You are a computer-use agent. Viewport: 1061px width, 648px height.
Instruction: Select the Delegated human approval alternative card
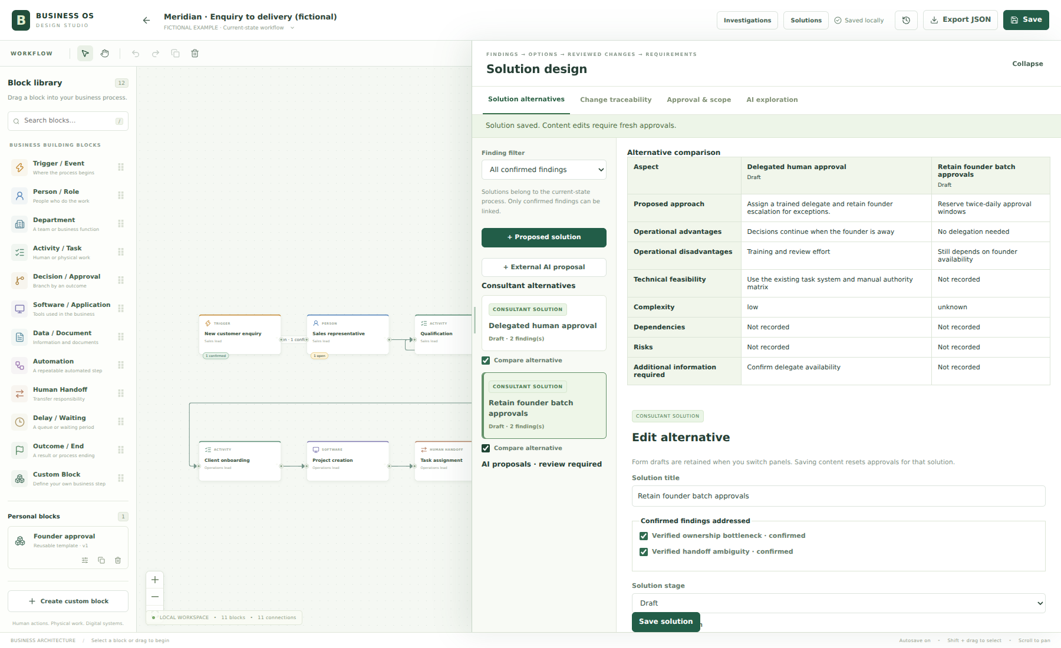click(544, 323)
